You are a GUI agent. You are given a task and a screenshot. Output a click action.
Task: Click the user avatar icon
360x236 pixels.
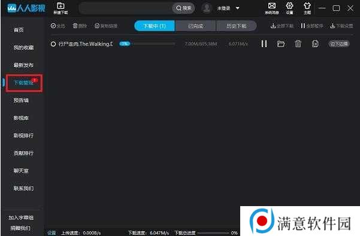click(x=207, y=8)
